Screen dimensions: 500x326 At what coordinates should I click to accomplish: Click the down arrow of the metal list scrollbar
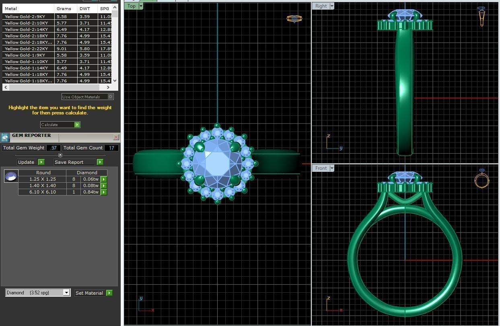(115, 81)
